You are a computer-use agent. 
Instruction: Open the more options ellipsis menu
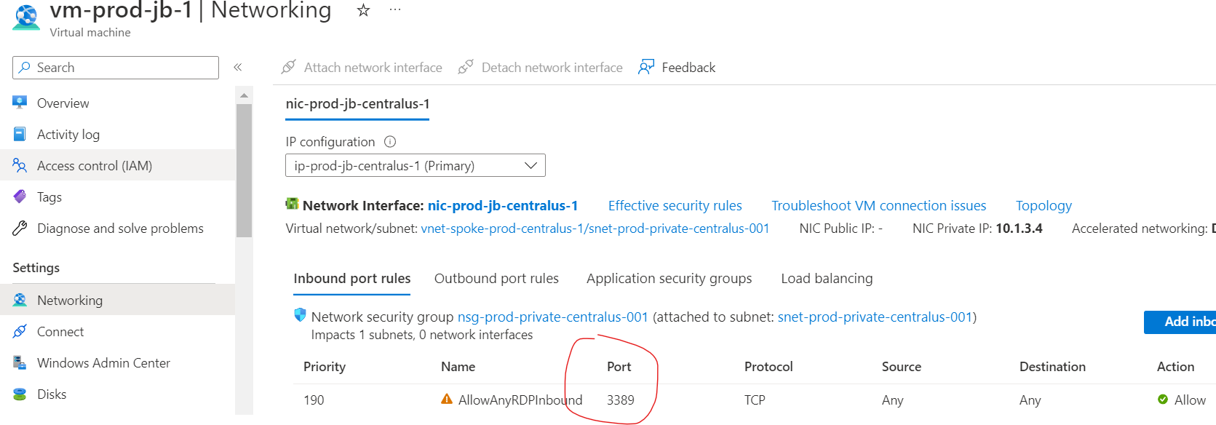tap(395, 10)
